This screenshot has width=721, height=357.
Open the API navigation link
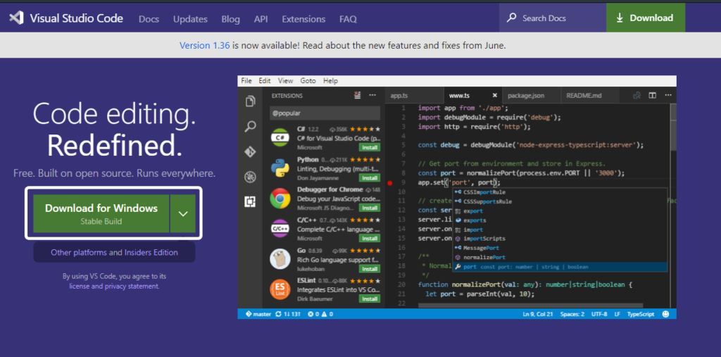(261, 19)
